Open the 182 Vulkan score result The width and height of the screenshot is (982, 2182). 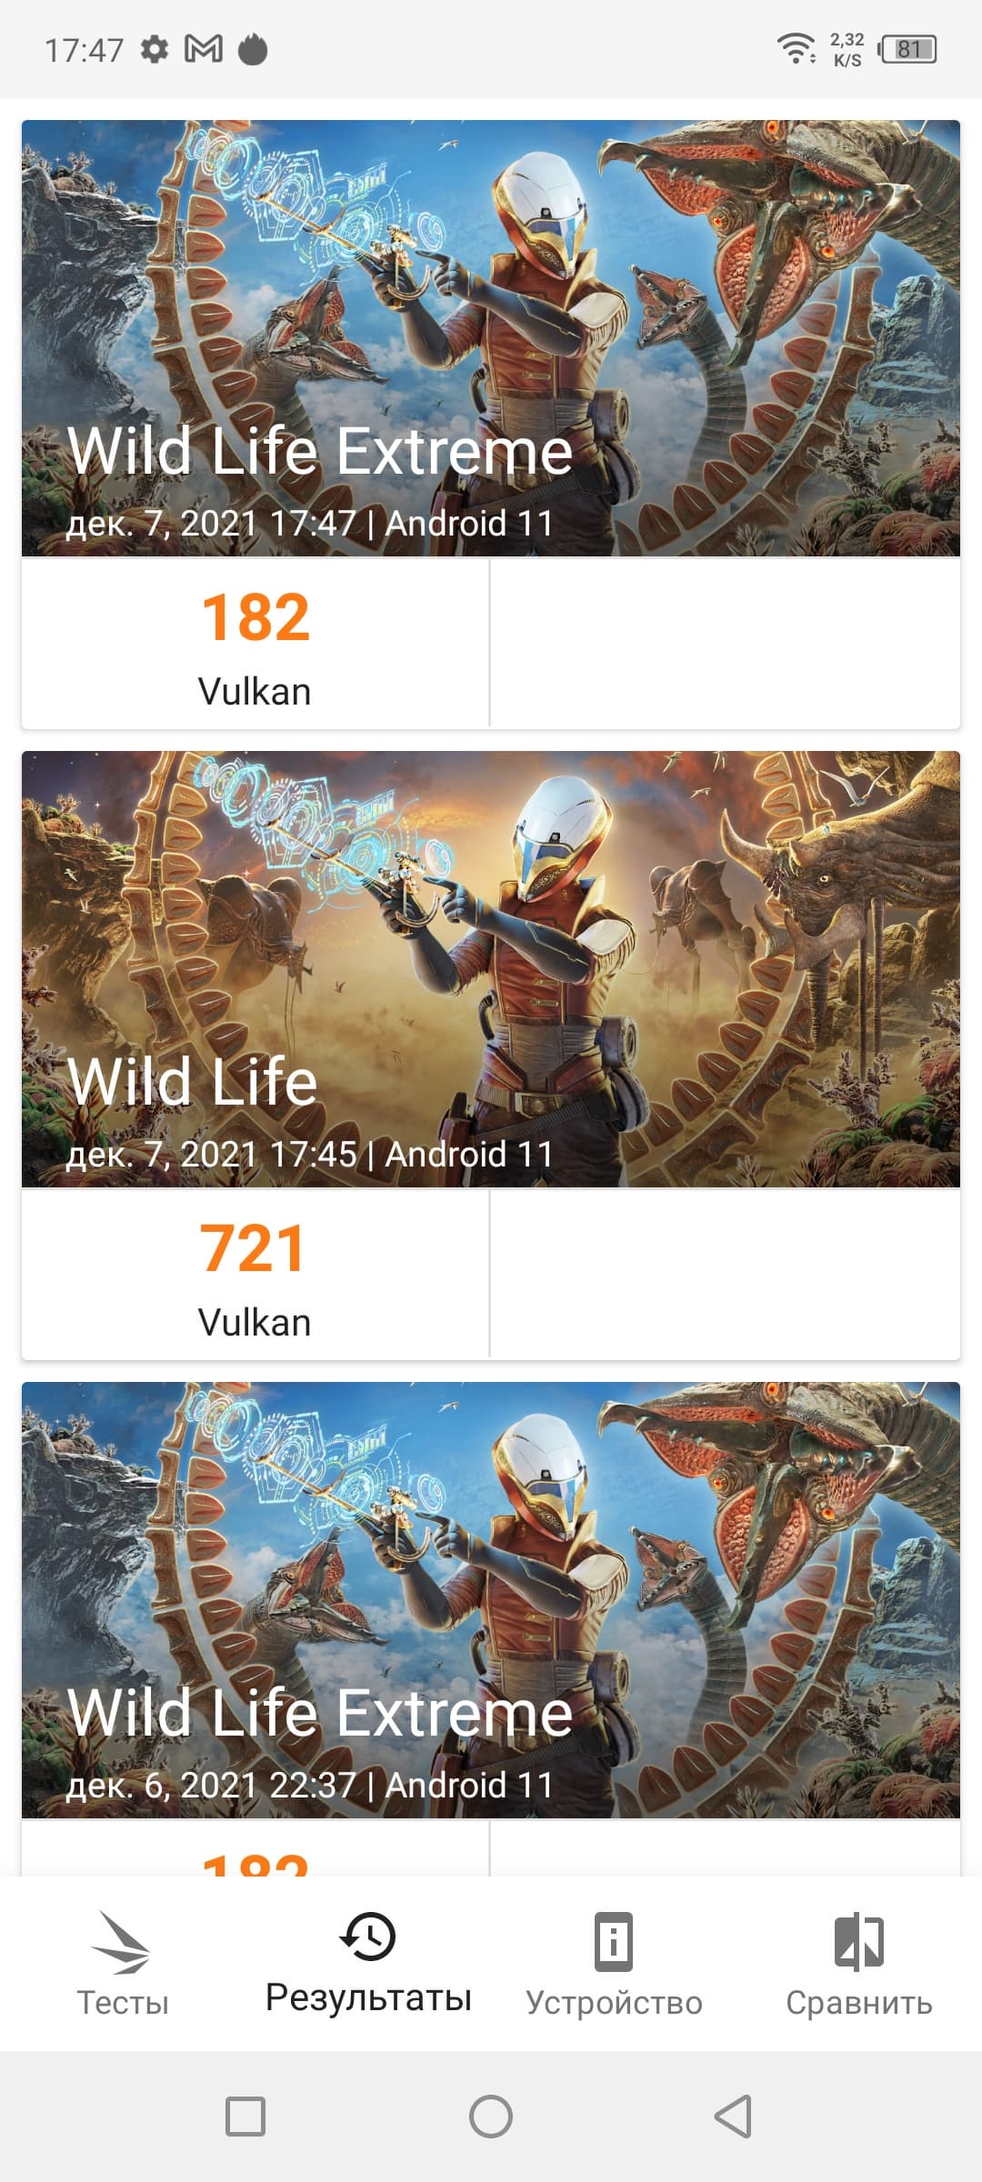click(x=256, y=643)
